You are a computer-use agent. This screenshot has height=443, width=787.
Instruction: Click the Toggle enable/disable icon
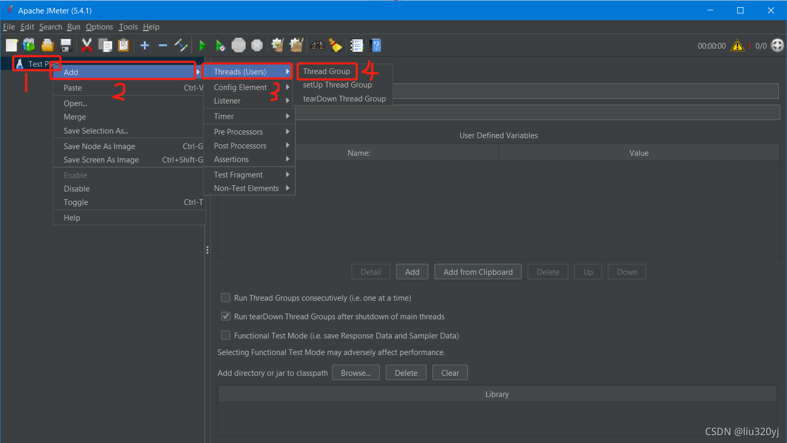(x=181, y=46)
